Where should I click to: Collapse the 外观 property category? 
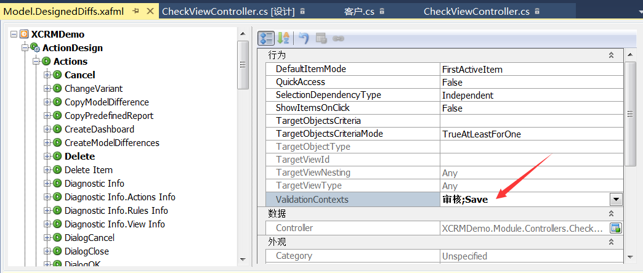coord(611,242)
